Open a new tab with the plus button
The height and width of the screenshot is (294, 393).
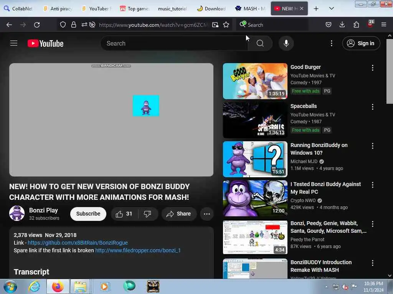click(x=316, y=9)
